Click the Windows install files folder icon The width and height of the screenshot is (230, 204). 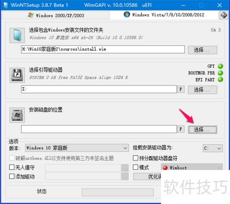(x=17, y=35)
